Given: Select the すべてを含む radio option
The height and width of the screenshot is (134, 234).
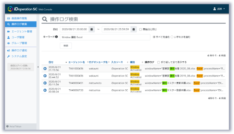Looking at the screenshot, I should click(x=154, y=37).
